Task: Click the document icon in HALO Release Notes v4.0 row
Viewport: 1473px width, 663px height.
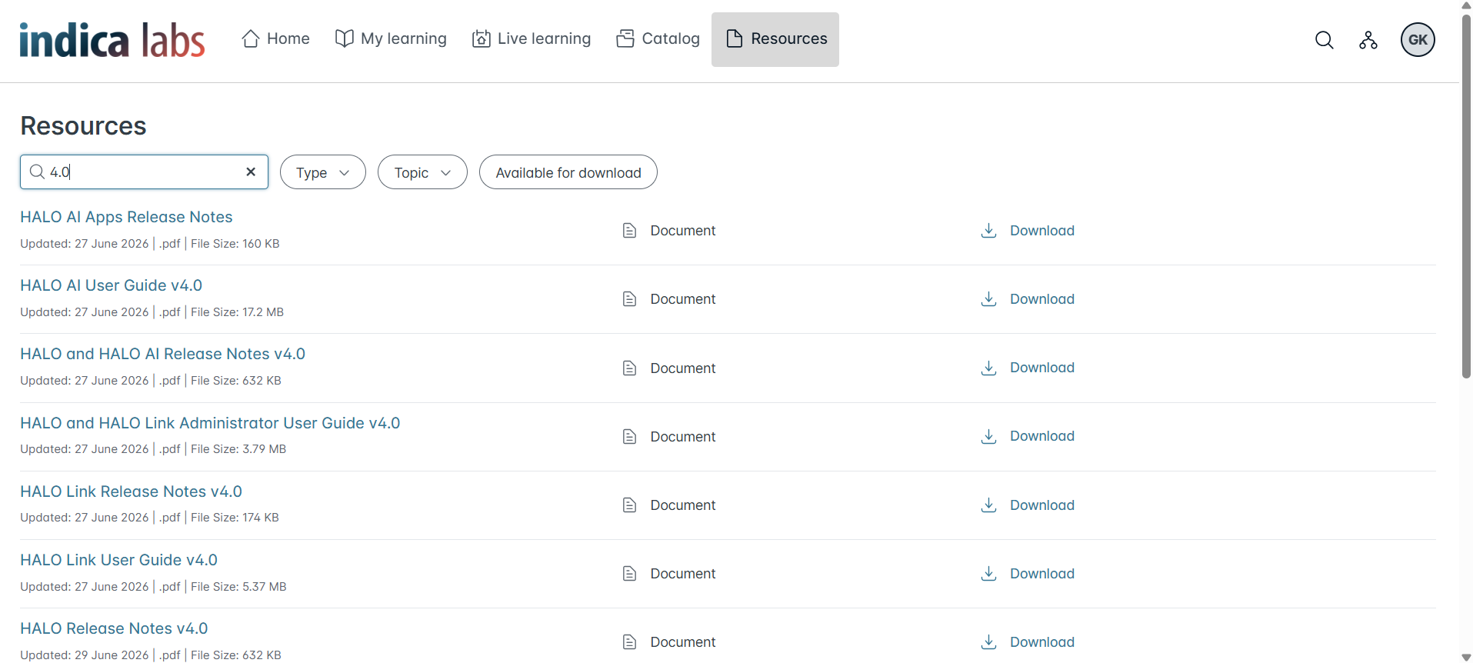Action: 629,642
